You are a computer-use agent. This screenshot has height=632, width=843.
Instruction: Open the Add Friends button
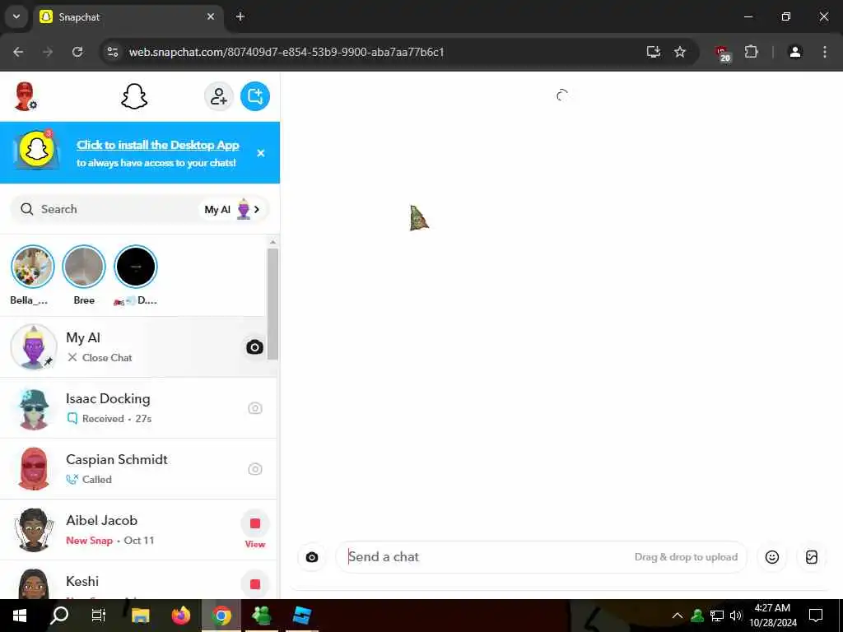(218, 97)
